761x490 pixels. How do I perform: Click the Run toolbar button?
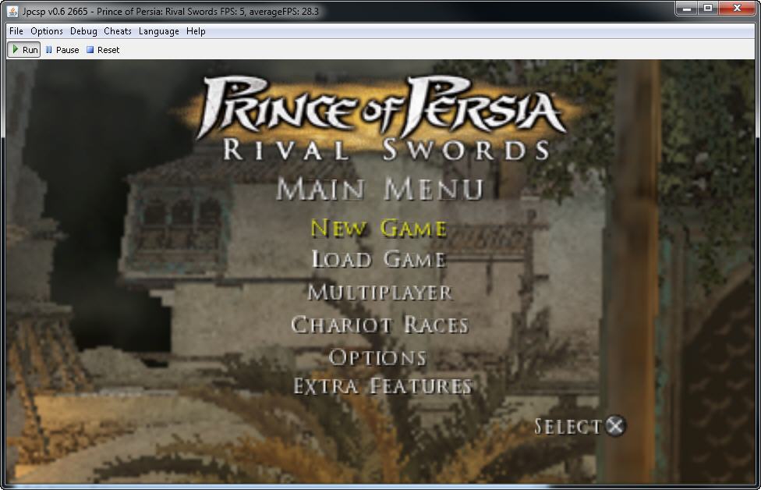tap(23, 49)
